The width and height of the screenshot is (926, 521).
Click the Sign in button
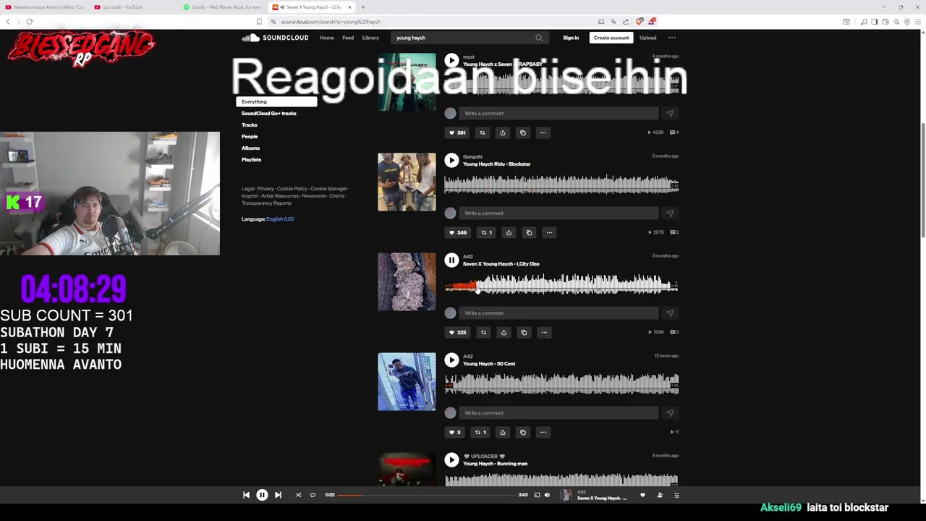(x=571, y=38)
